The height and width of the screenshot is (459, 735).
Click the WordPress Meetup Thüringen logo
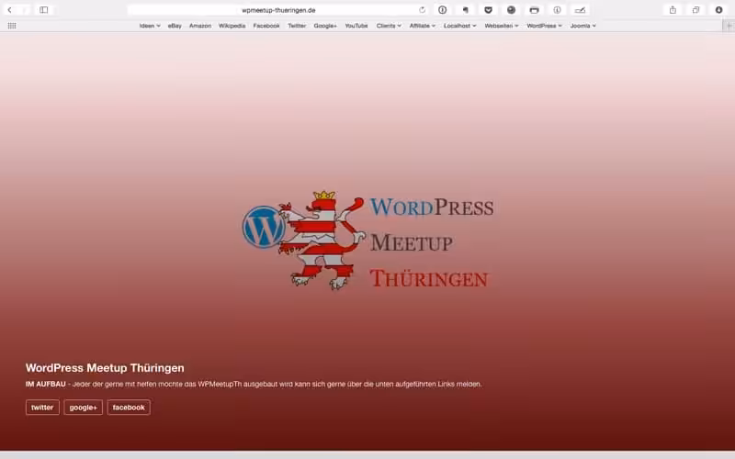[x=368, y=241]
